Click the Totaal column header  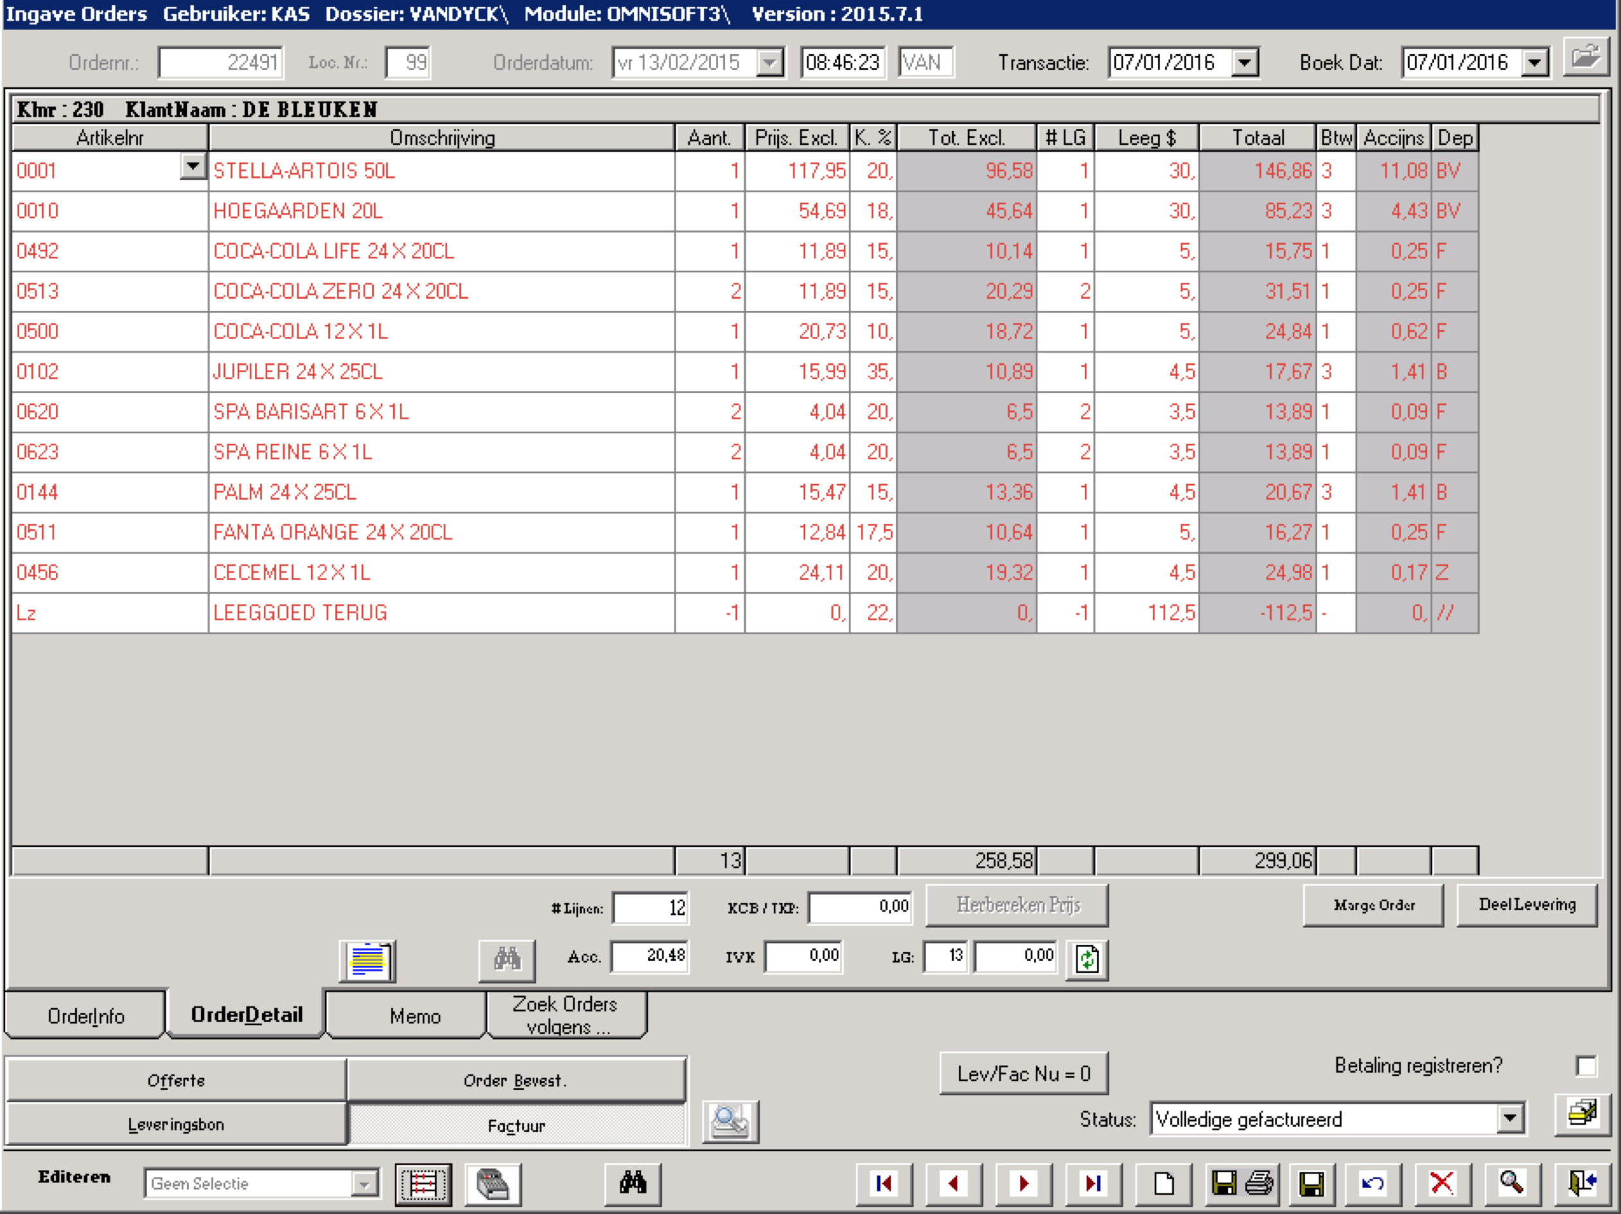pos(1257,138)
